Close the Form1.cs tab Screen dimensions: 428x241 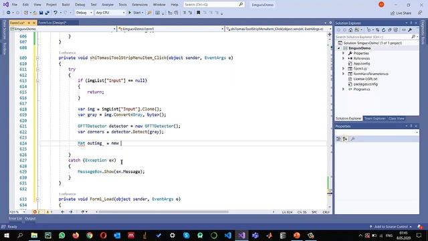pyautogui.click(x=34, y=23)
